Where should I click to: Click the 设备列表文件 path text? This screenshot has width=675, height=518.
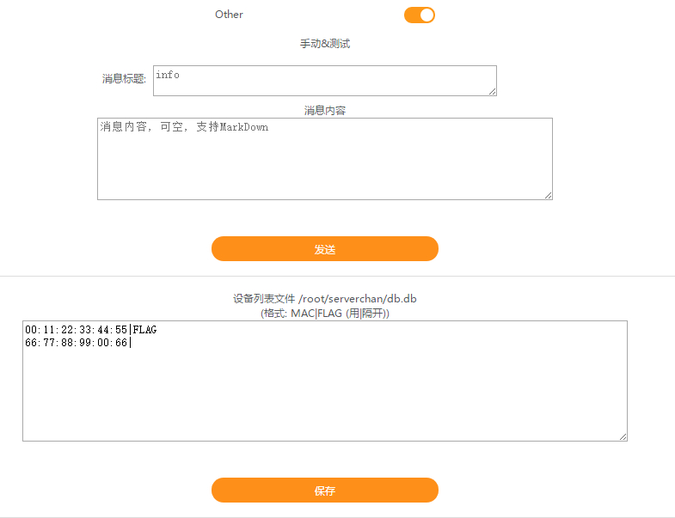click(325, 299)
